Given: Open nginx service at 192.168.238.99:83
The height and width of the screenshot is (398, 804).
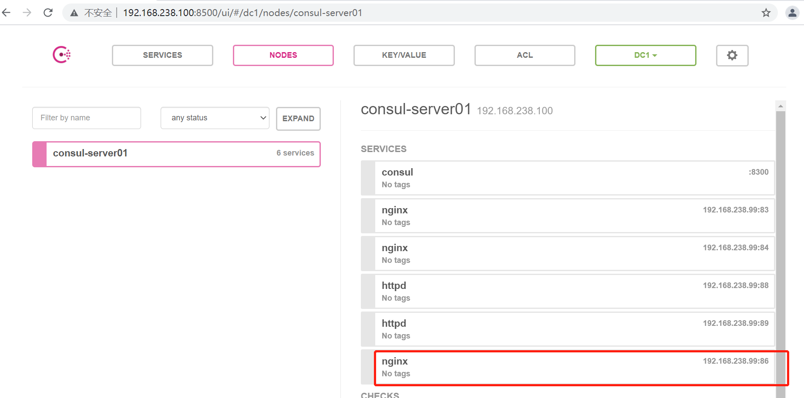Looking at the screenshot, I should click(x=568, y=216).
